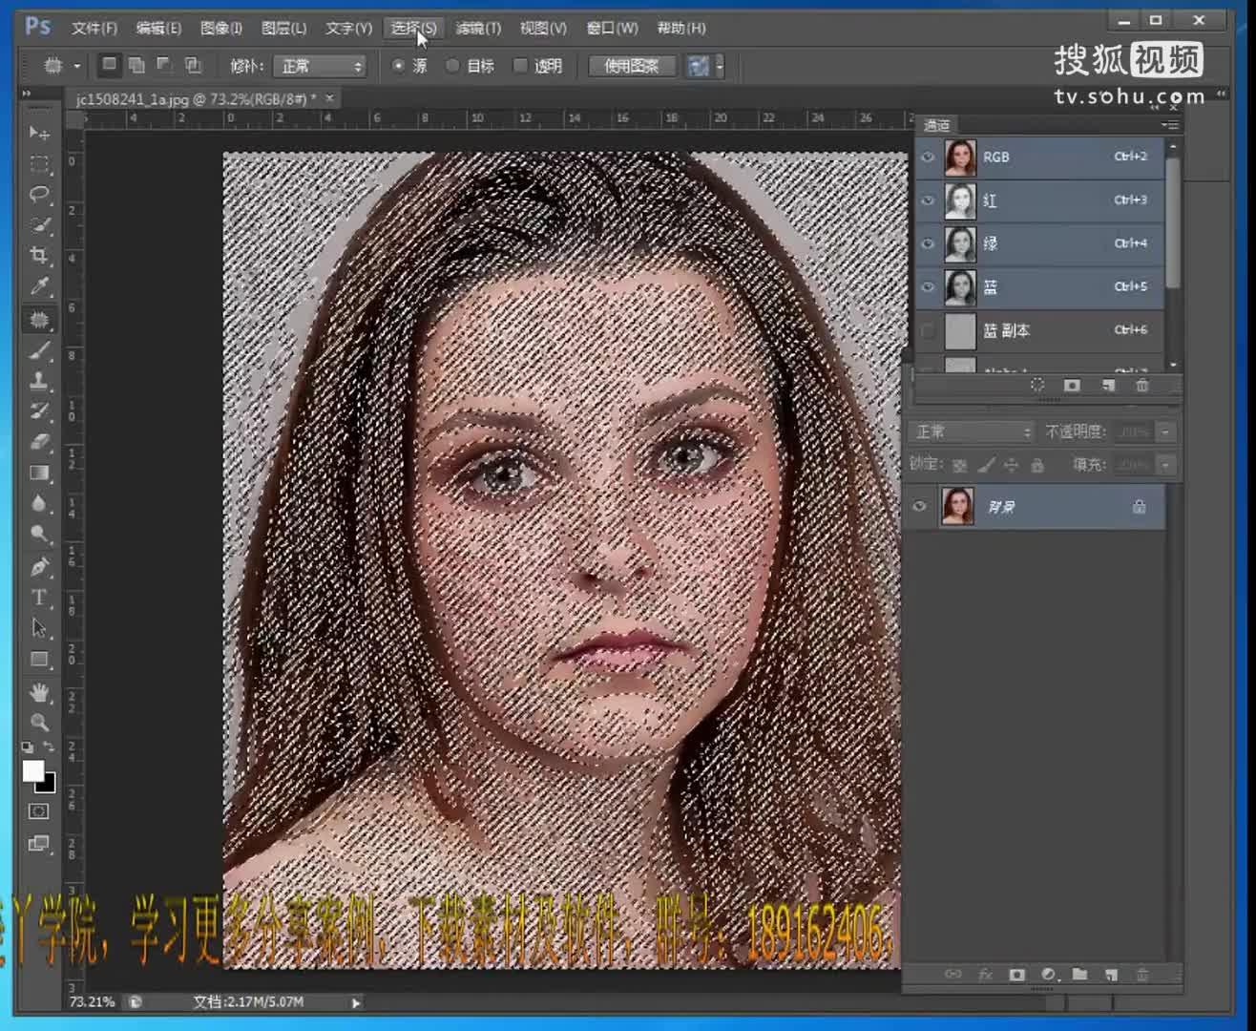Select the Move tool
The image size is (1256, 1031).
point(39,135)
